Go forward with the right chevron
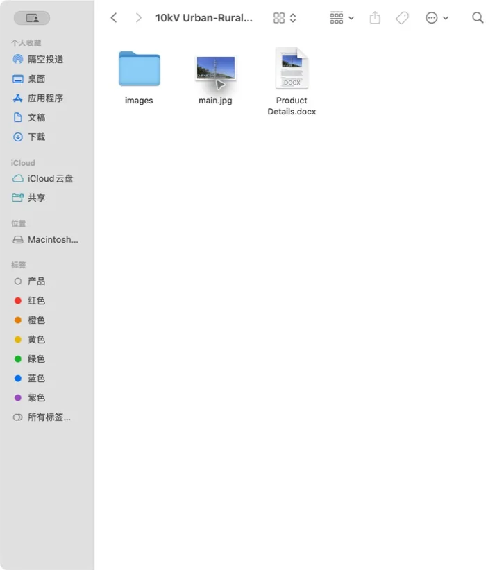Image resolution: width=497 pixels, height=570 pixels. 138,18
